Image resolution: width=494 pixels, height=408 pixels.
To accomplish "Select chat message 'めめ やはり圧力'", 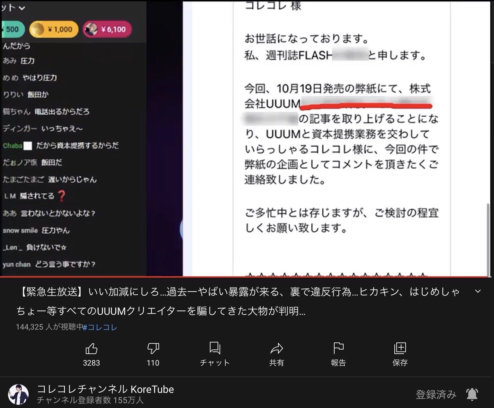I will click(30, 78).
